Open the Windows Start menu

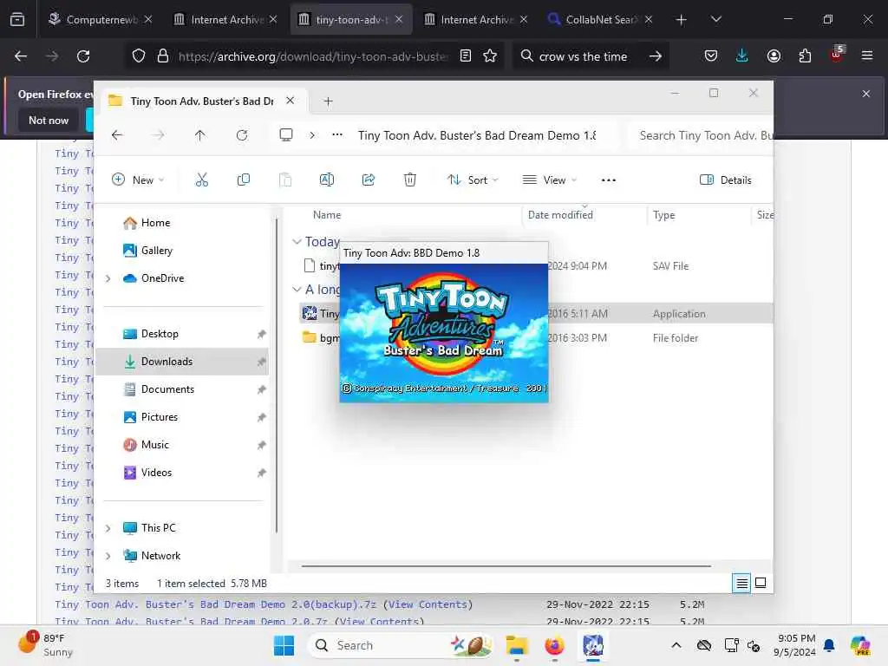(284, 645)
